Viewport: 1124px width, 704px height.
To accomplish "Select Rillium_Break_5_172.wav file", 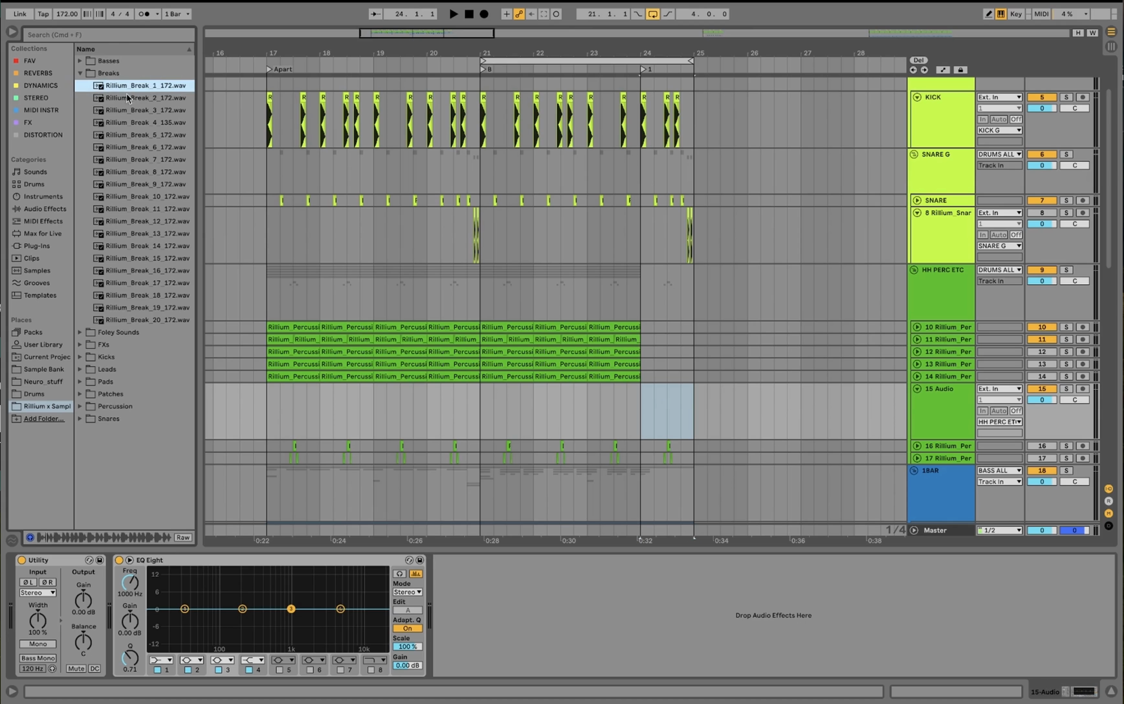I will (145, 135).
